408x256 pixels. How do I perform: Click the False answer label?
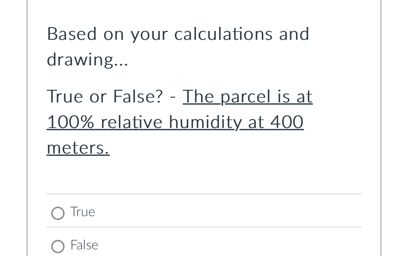pos(84,245)
